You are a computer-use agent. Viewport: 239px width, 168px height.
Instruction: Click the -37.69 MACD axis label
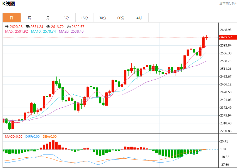tap(225, 165)
